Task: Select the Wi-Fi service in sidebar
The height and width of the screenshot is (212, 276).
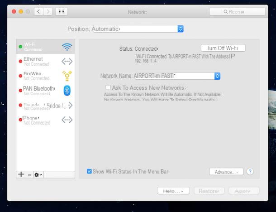Action: point(45,47)
